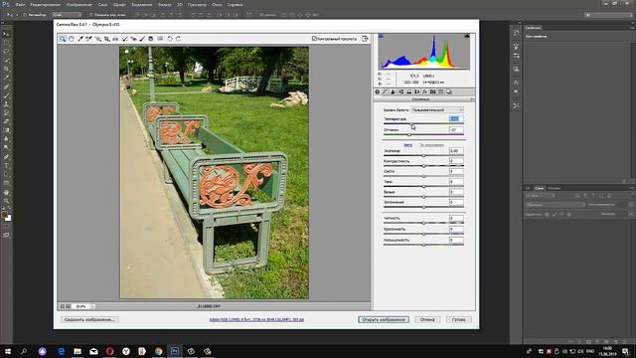The width and height of the screenshot is (636, 358).
Task: Open the Баланс белого white balance dropdown
Action: coord(437,110)
